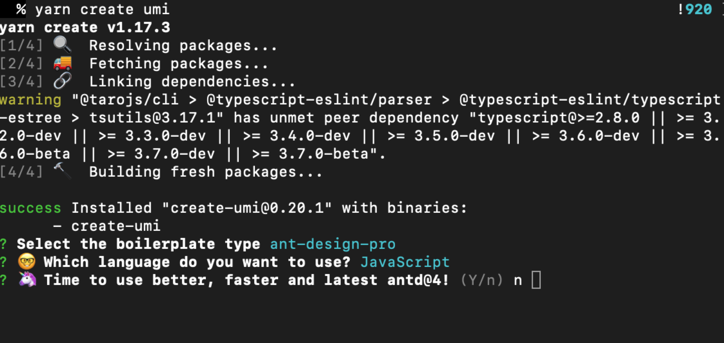Image resolution: width=724 pixels, height=343 pixels.
Task: Click the yellow warning label
Action: [31, 100]
